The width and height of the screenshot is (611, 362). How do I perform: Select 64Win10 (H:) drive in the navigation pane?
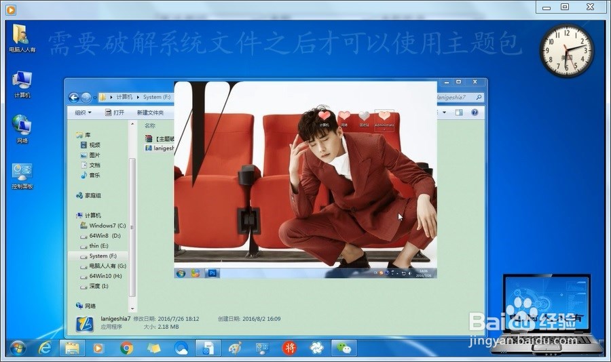(101, 276)
